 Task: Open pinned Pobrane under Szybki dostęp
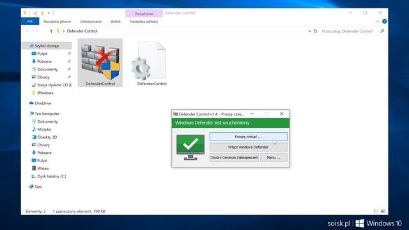[44, 61]
